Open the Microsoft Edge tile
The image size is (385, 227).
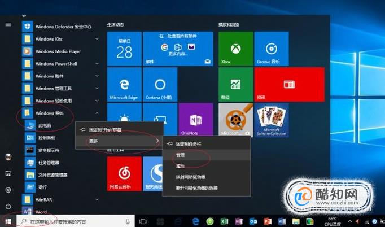click(124, 85)
